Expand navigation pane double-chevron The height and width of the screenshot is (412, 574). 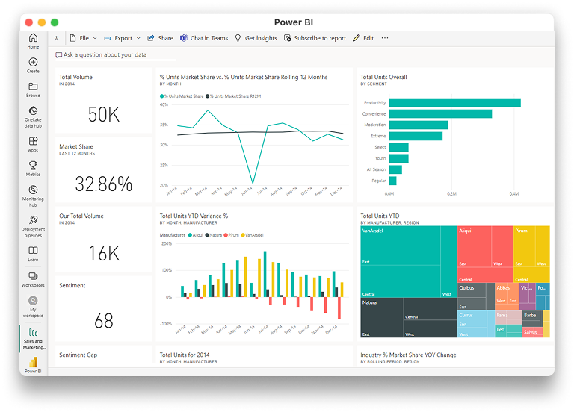[x=56, y=38]
